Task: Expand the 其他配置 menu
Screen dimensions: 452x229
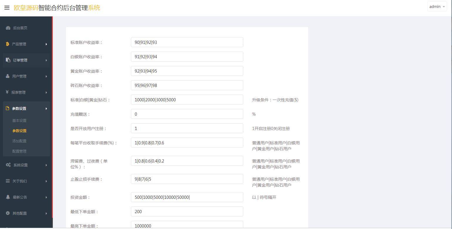Action: point(20,213)
